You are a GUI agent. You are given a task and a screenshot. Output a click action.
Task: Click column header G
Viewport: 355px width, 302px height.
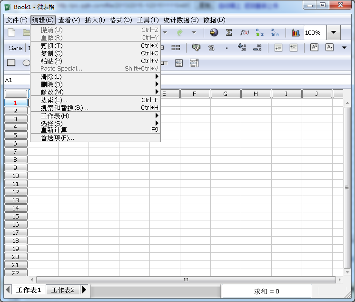pyautogui.click(x=225, y=94)
